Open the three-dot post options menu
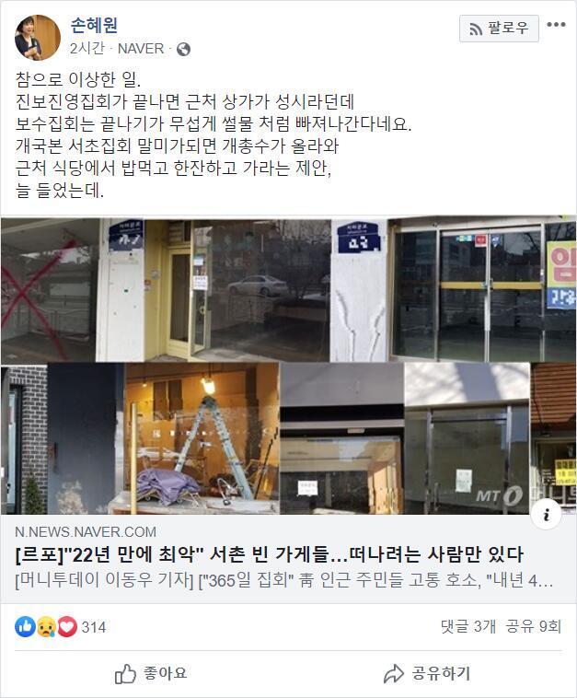This screenshot has height=698, width=577. [x=556, y=25]
